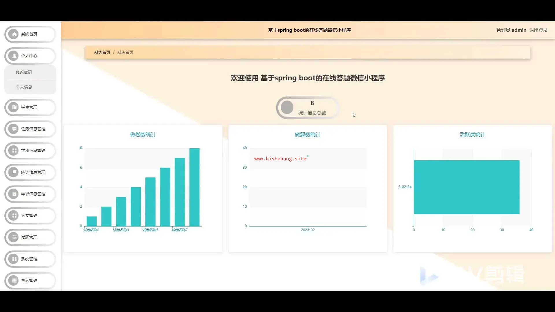Screen dimensions: 555x312
Task: Click the 退出登录 logout link
Action: point(538,30)
